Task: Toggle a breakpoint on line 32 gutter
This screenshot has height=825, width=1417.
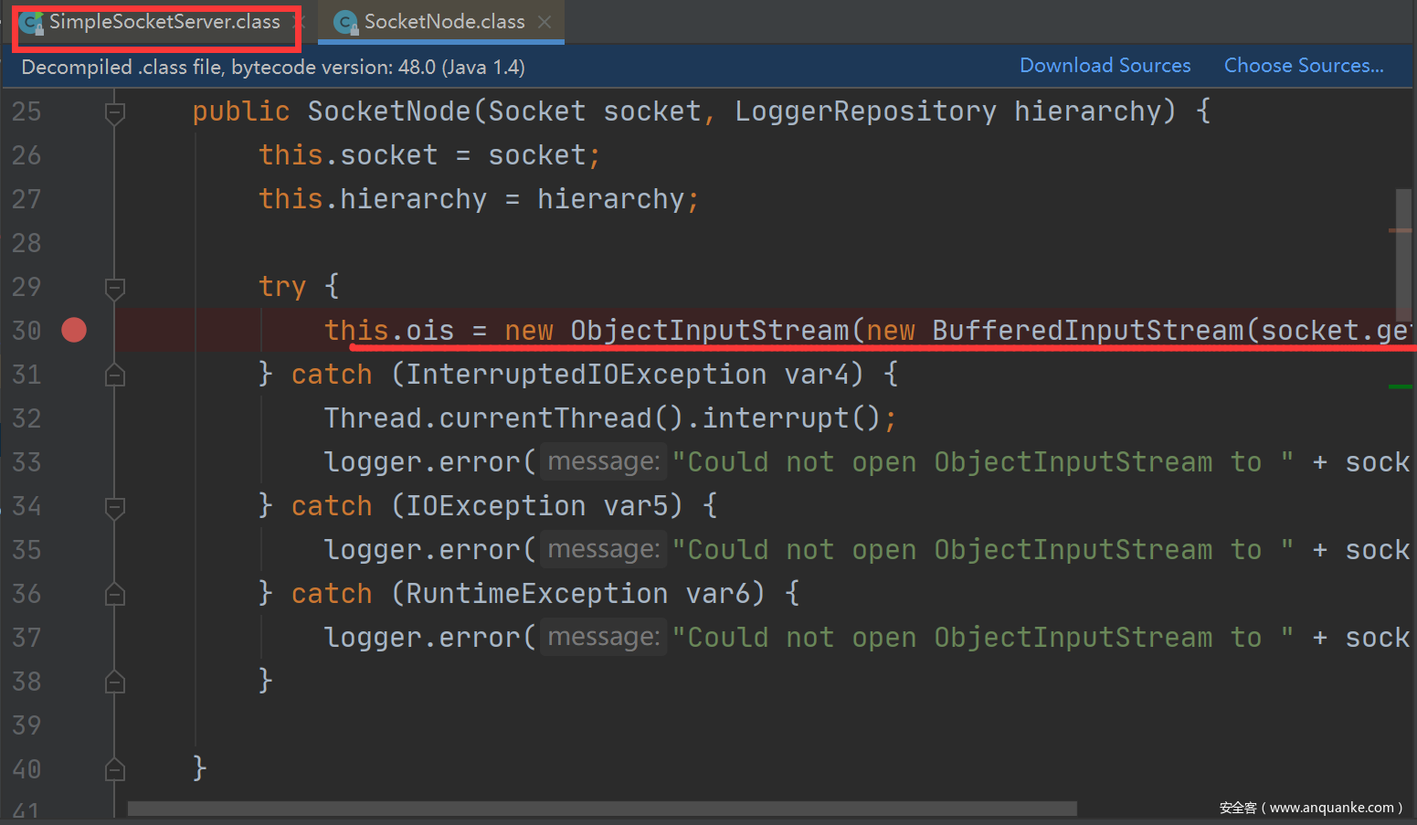Action: pyautogui.click(x=74, y=418)
